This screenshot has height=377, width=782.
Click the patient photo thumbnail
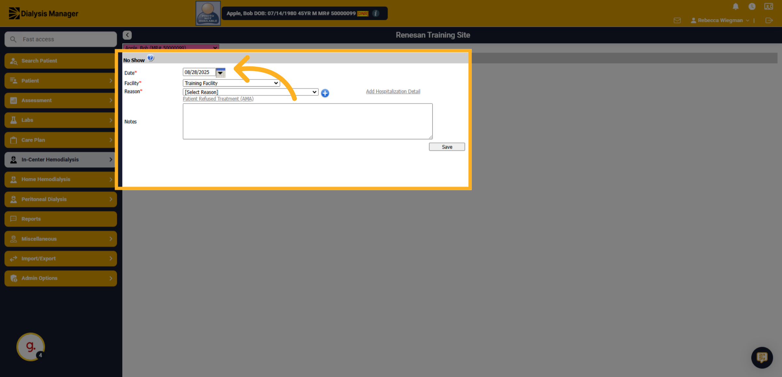click(x=208, y=13)
